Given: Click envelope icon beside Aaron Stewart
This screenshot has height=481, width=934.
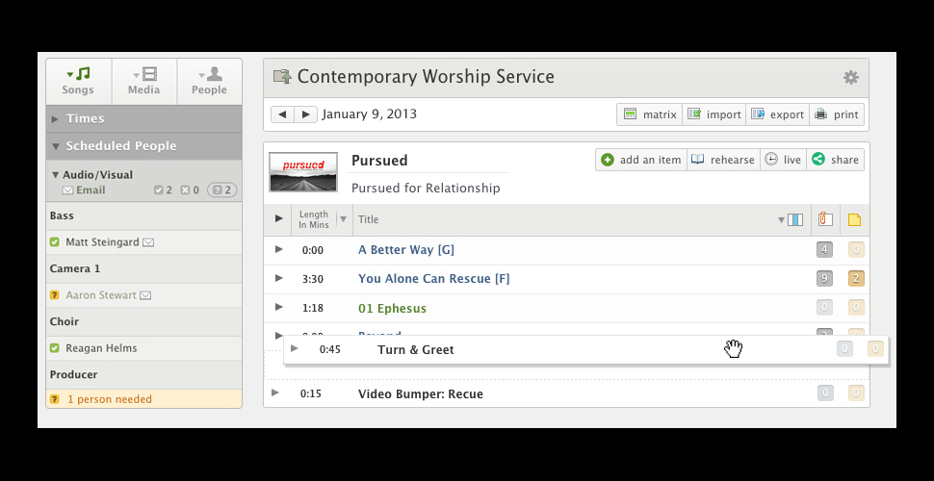Looking at the screenshot, I should [x=145, y=295].
